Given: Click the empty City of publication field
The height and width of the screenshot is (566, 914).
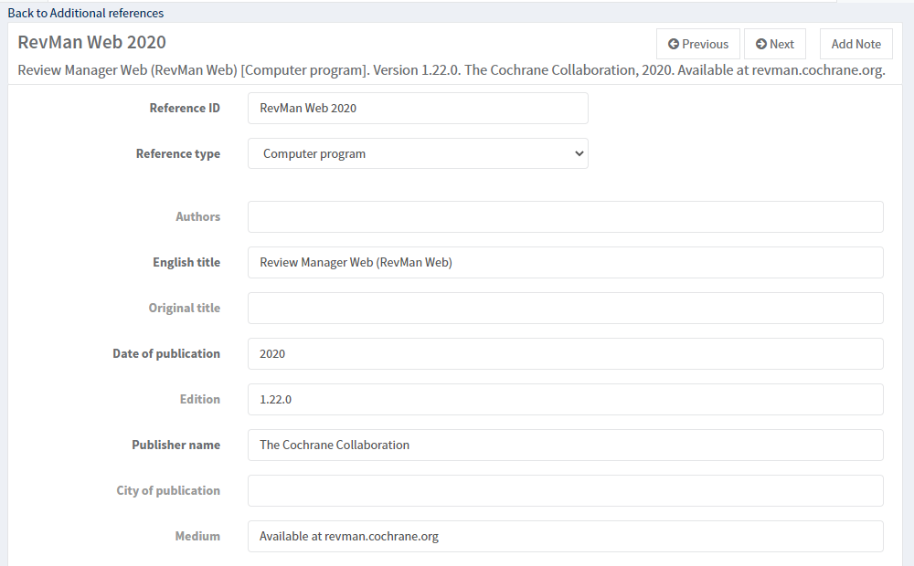Looking at the screenshot, I should 565,490.
